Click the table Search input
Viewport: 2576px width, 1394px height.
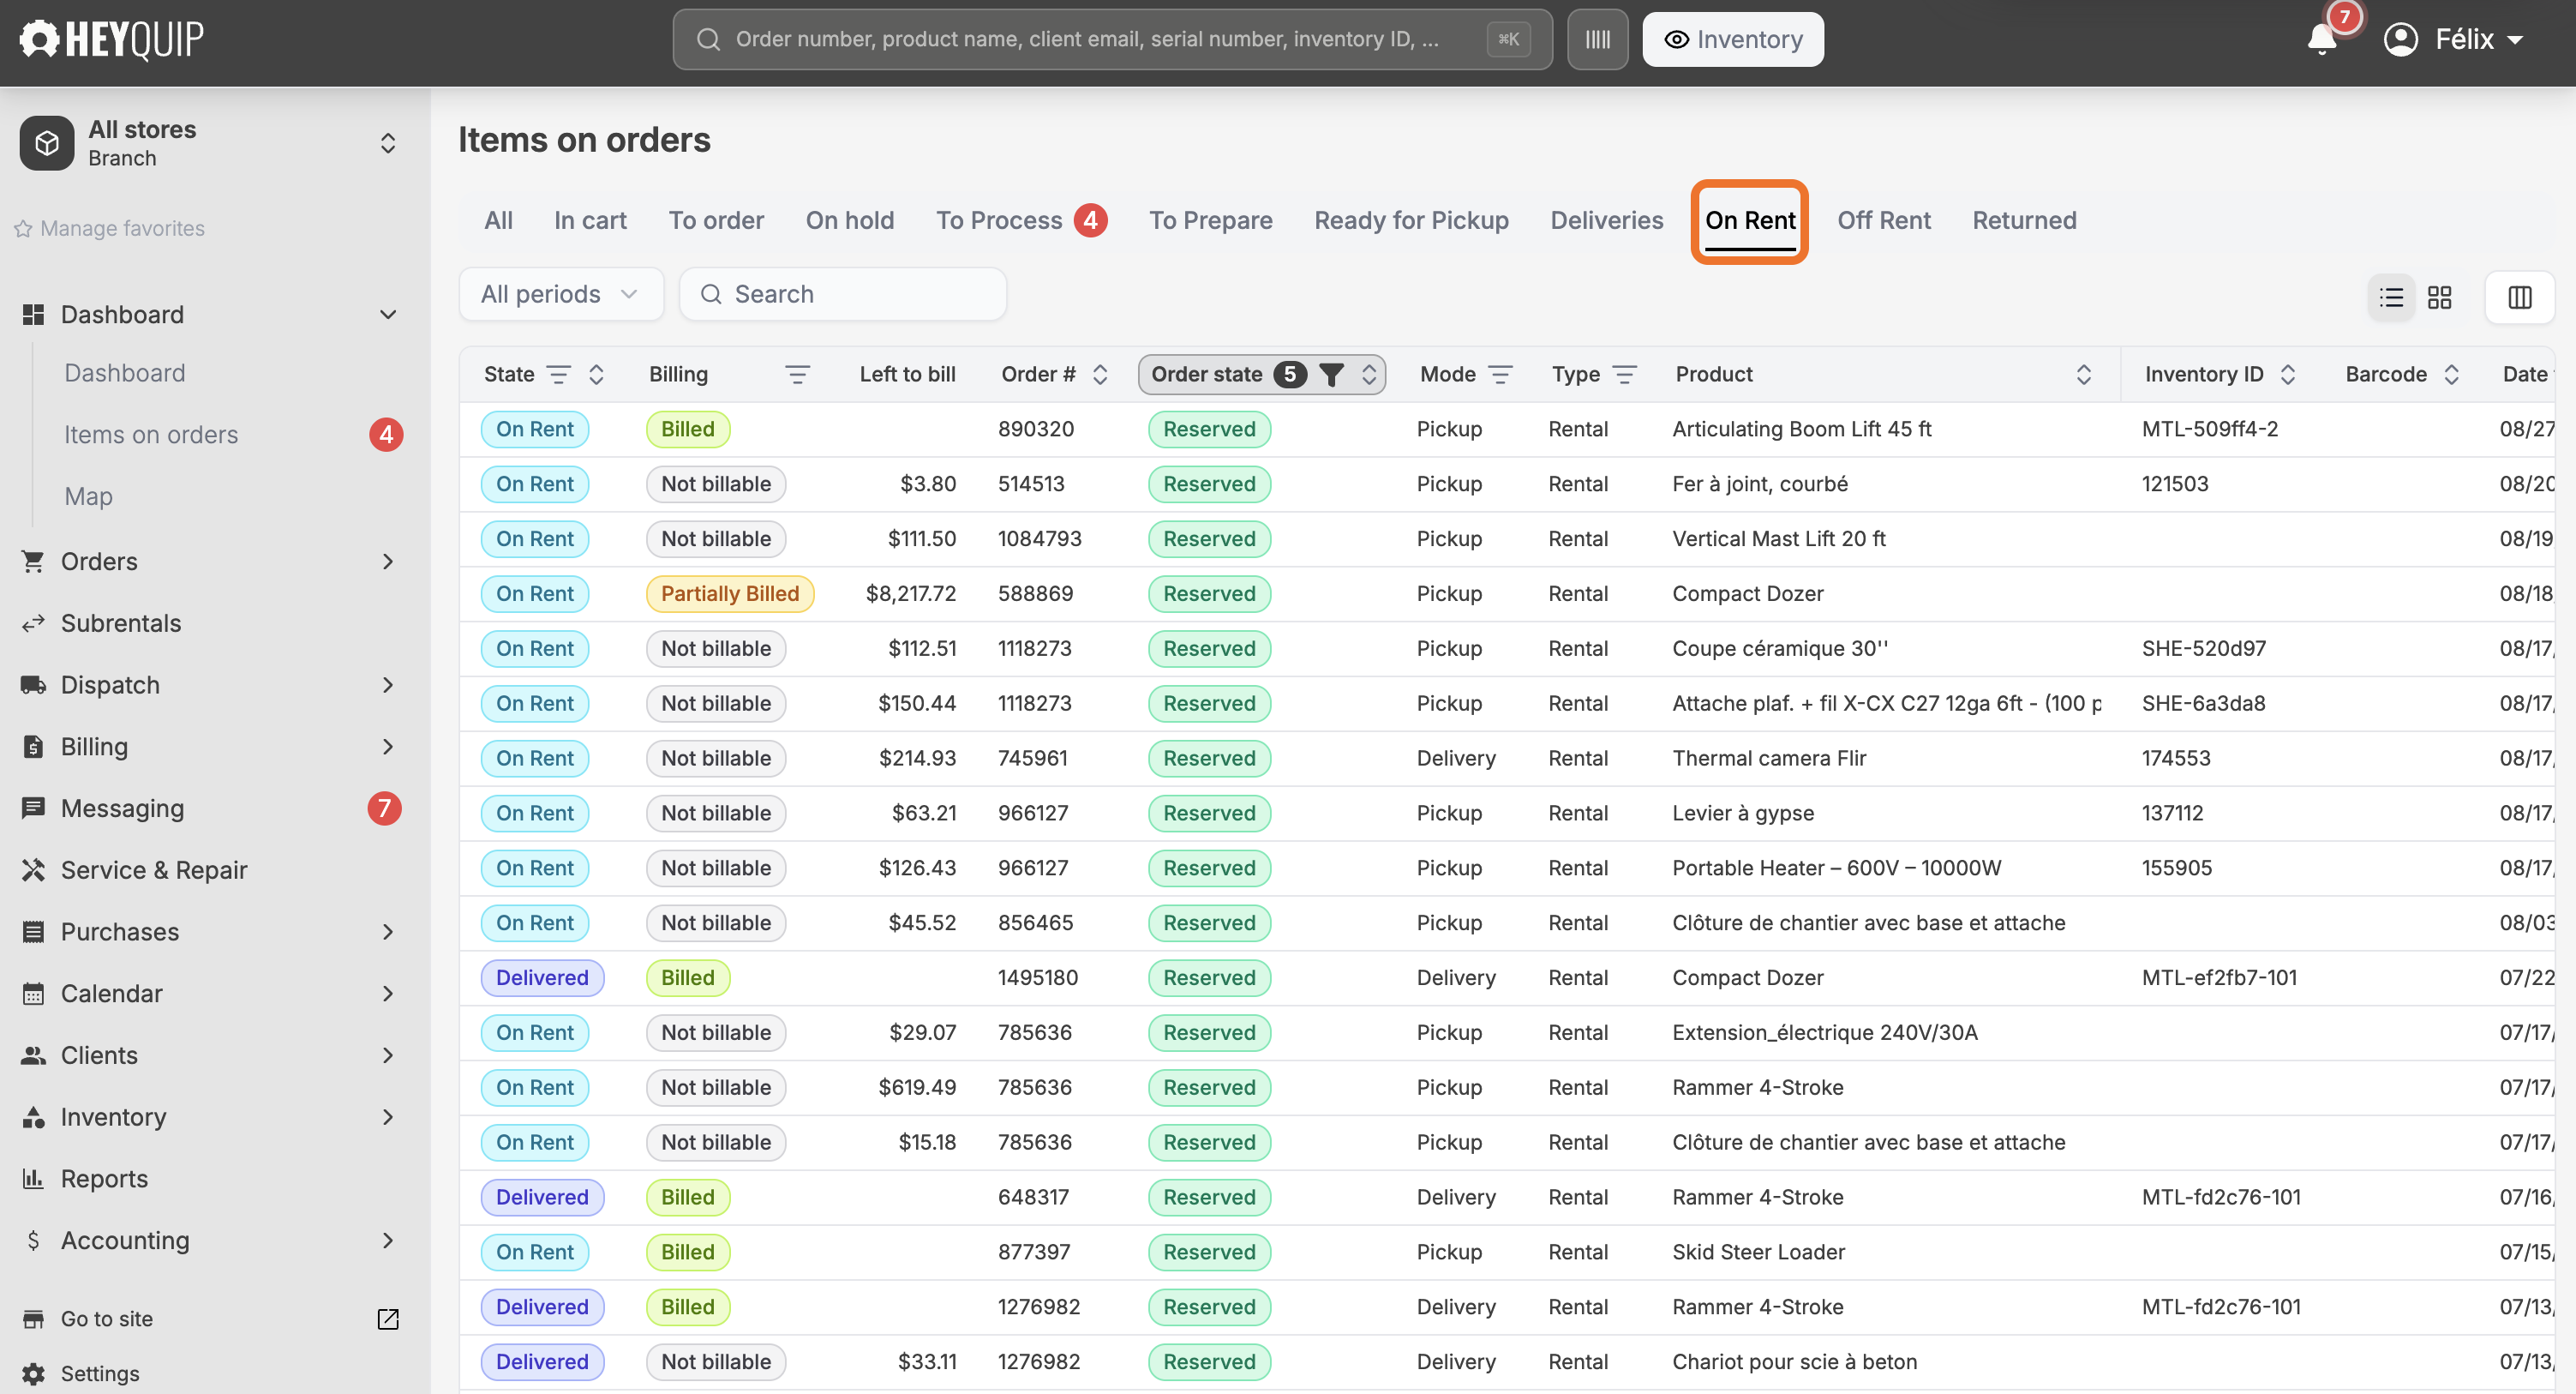point(842,294)
